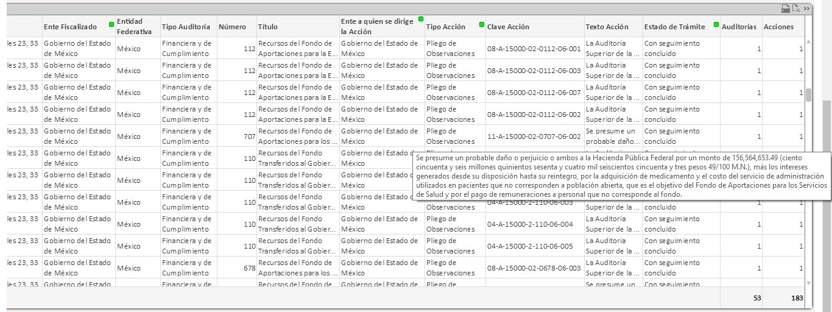Click the Auditorías total value 53

point(757,299)
